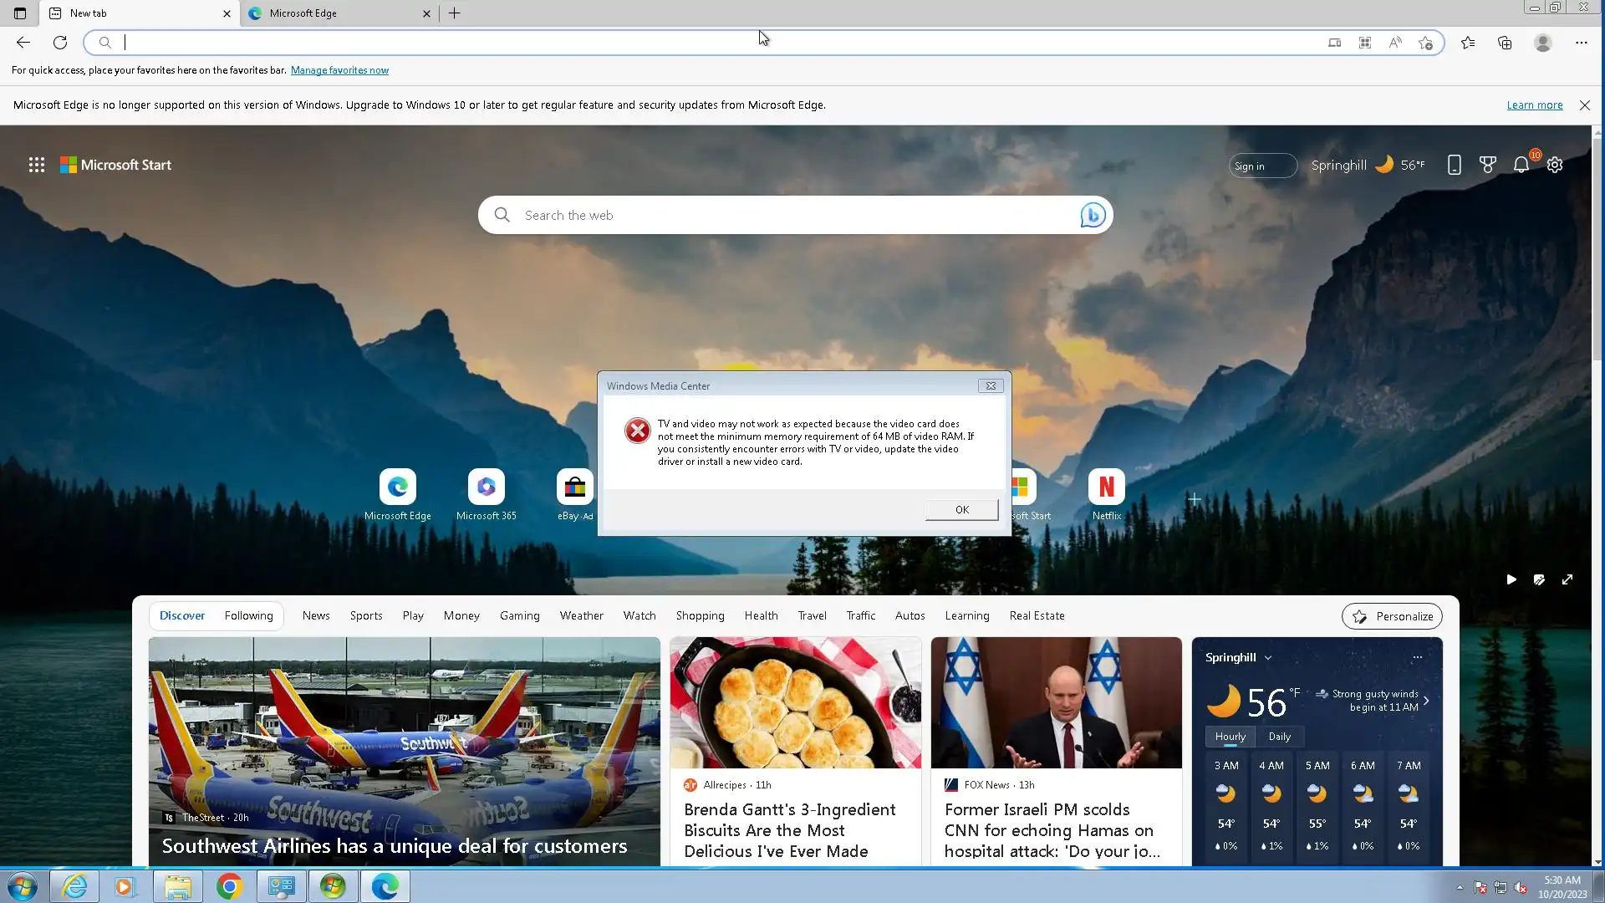Screen dimensions: 1605x903
Task: Select Hourly weather view
Action: [x=1230, y=737]
